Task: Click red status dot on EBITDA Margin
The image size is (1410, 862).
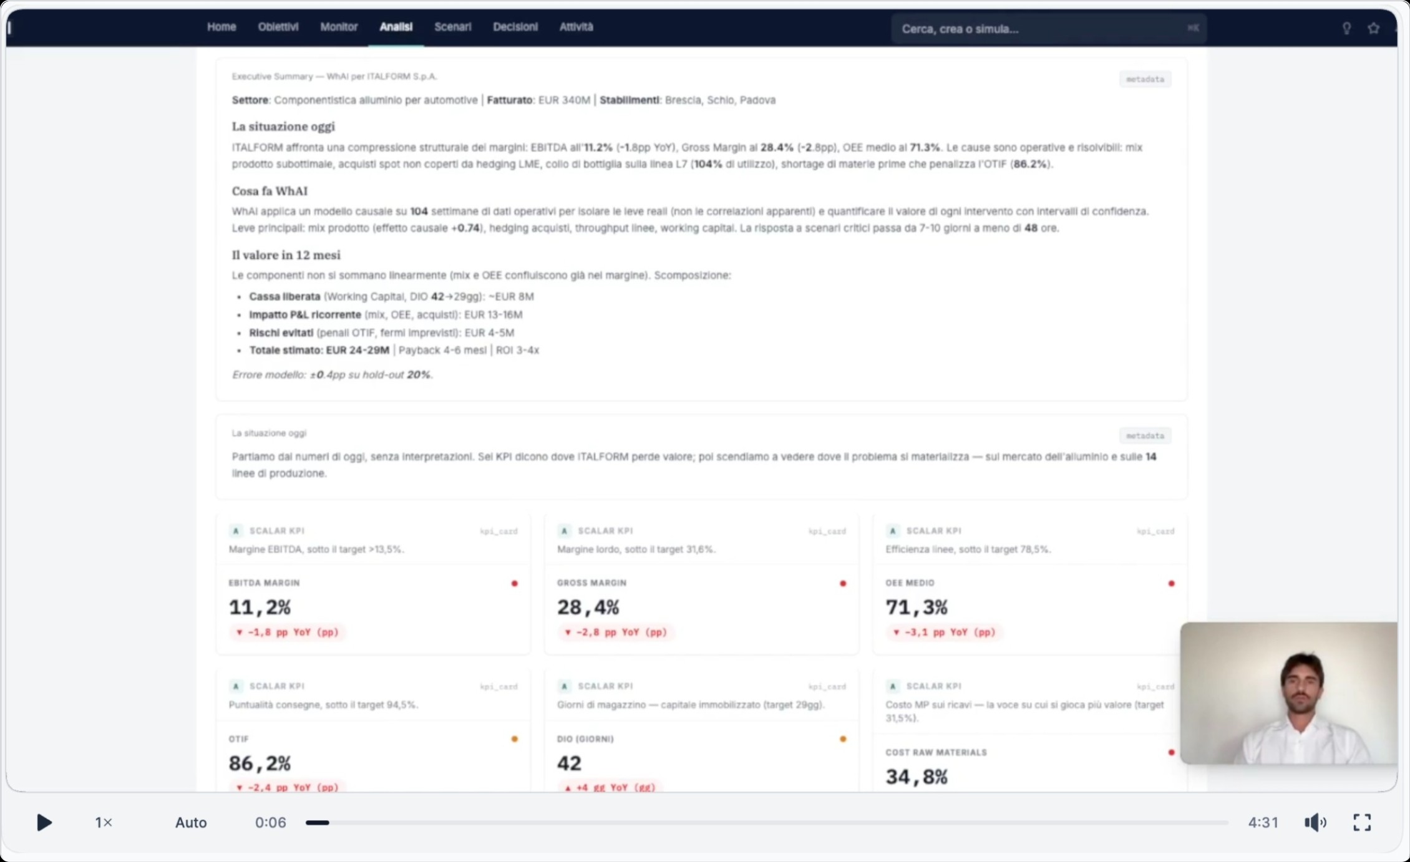Action: (515, 584)
